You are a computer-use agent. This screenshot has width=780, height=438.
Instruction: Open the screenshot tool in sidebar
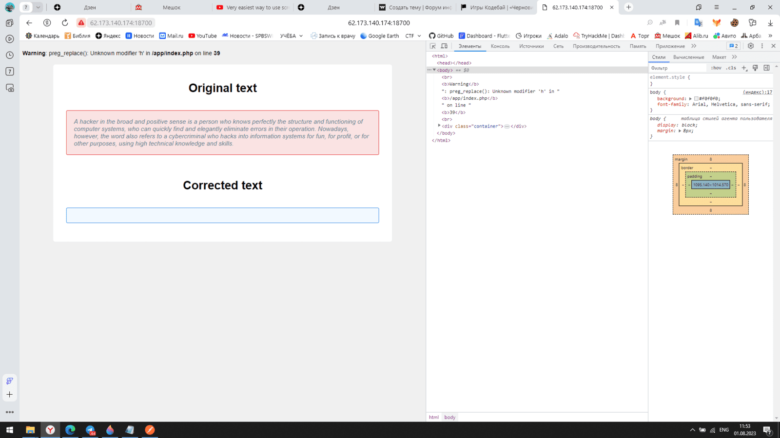click(10, 88)
